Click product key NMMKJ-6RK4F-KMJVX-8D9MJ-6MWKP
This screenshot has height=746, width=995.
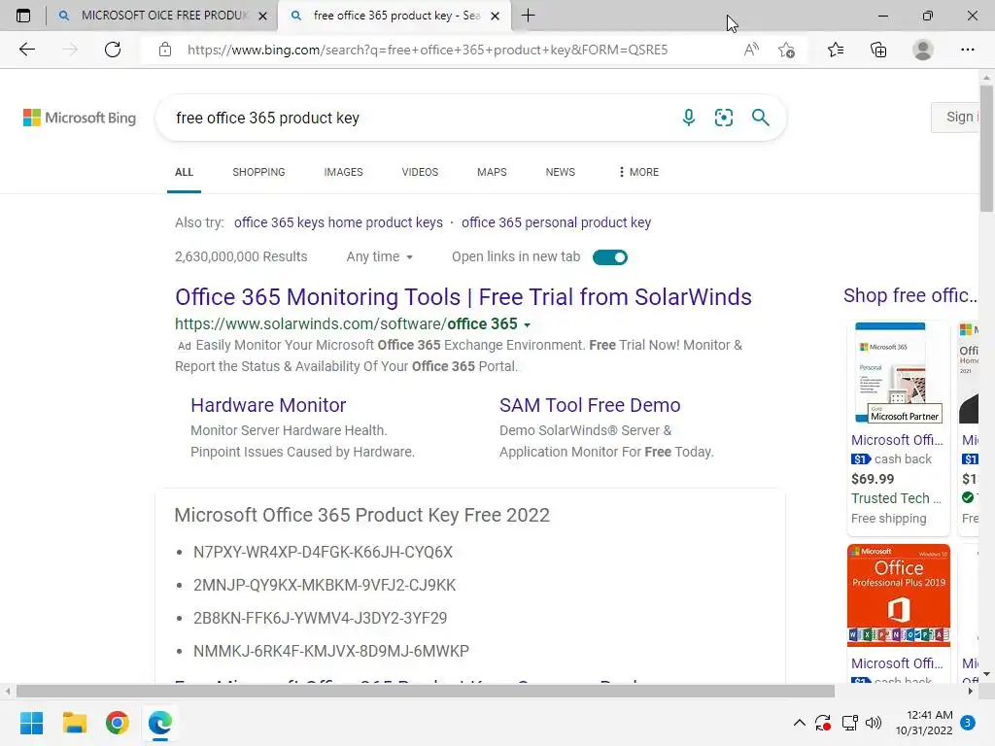tap(331, 651)
